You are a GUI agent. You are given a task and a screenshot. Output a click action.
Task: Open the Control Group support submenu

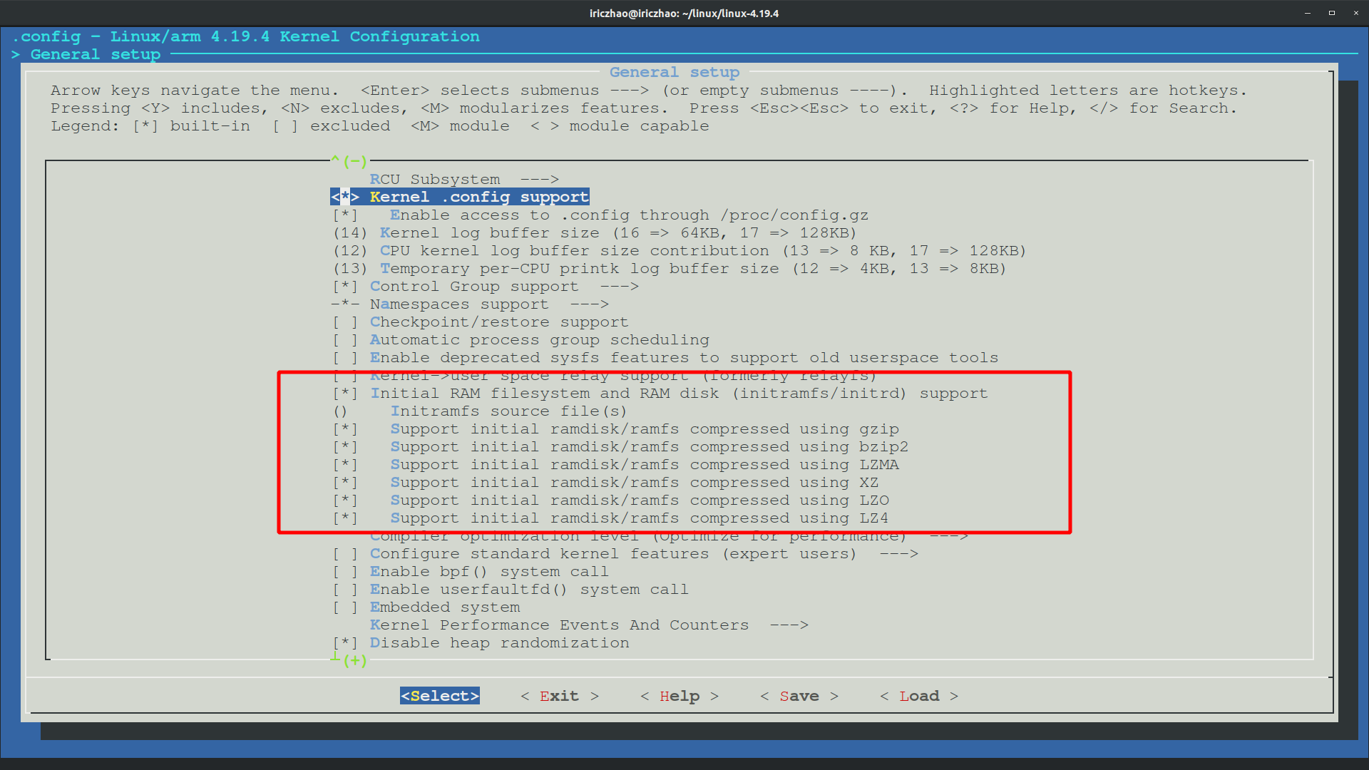click(x=486, y=286)
